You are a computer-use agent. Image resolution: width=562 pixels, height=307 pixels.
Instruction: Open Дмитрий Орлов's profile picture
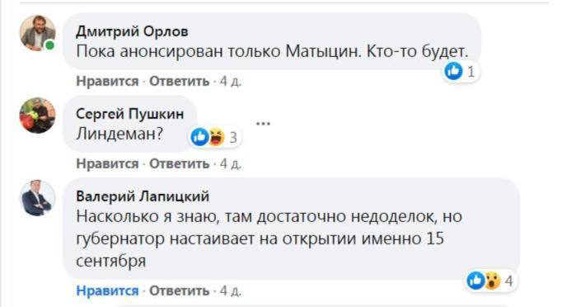[38, 33]
